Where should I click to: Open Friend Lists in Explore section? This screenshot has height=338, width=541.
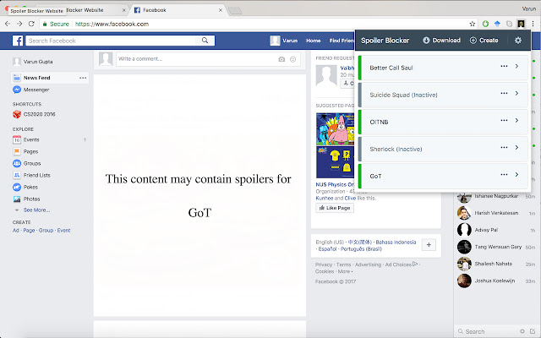pos(32,175)
